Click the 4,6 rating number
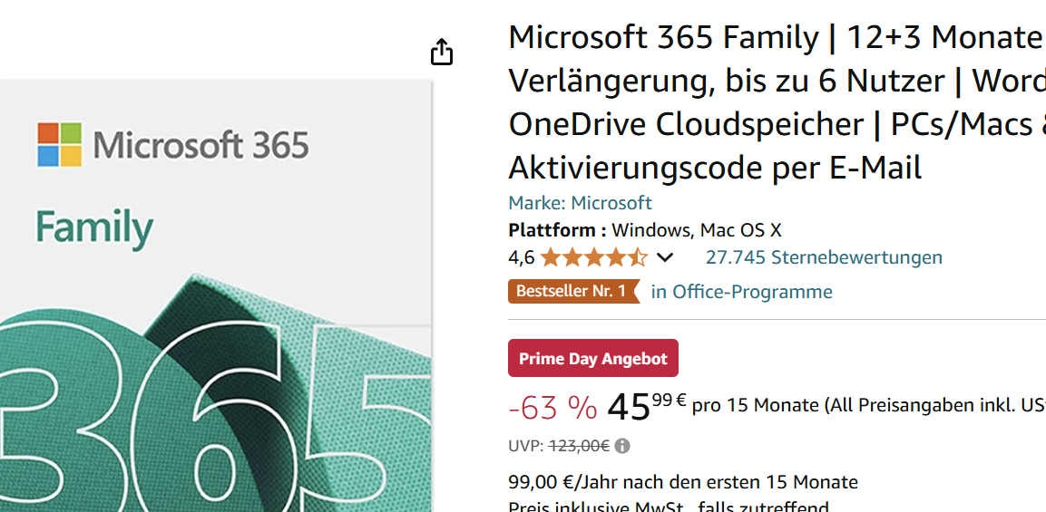 (x=521, y=257)
